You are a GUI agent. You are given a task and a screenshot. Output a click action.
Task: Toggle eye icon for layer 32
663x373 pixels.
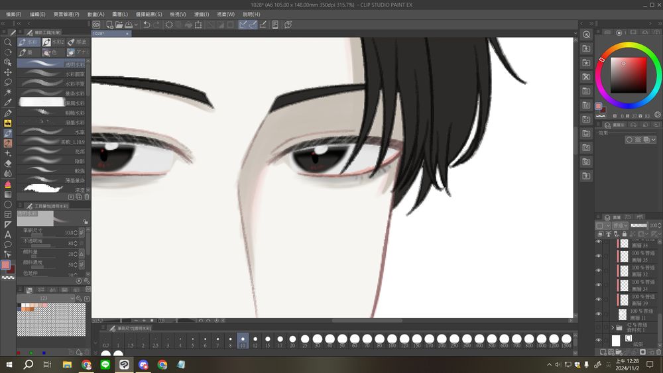click(x=598, y=270)
